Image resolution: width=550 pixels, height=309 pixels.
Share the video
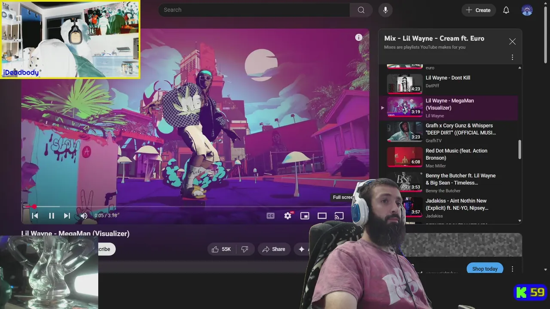pos(274,249)
